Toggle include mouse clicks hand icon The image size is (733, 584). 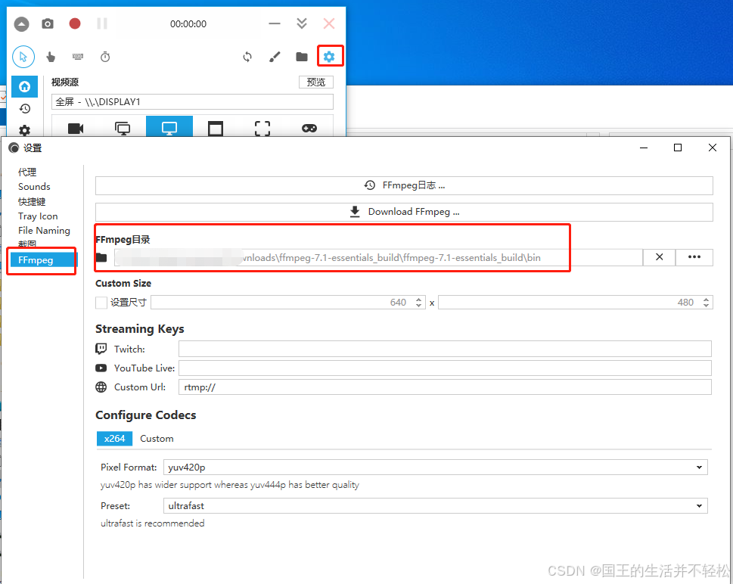point(51,57)
